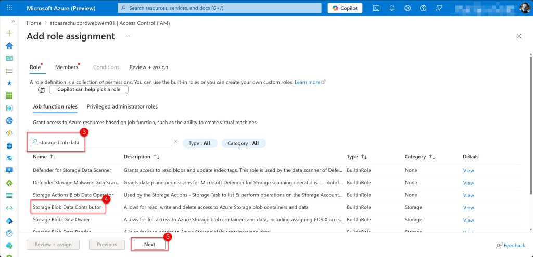Click the role search field
533x257 pixels.
coord(101,142)
